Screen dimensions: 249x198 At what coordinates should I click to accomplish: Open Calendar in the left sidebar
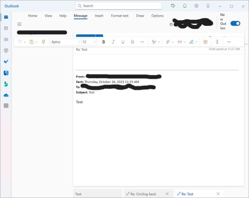pyautogui.click(x=6, y=28)
